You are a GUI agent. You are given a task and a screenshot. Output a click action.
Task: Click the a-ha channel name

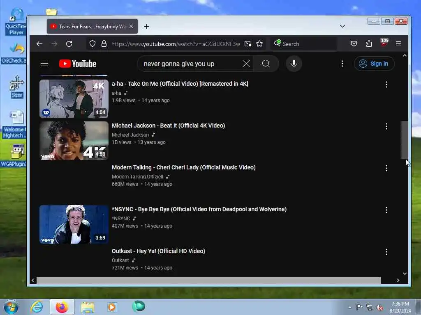pos(116,93)
